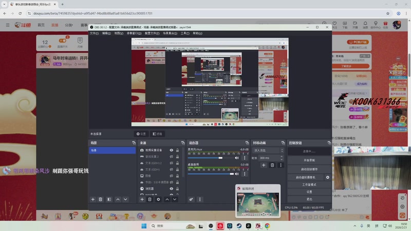The width and height of the screenshot is (411, 231).
Task: Add a new source with plus icon in Sources panel
Action: [x=142, y=199]
